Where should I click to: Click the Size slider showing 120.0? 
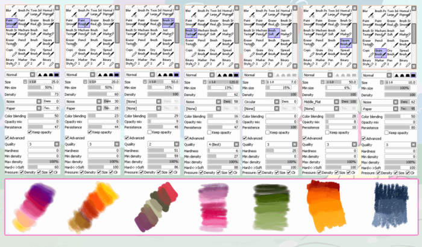223,82
